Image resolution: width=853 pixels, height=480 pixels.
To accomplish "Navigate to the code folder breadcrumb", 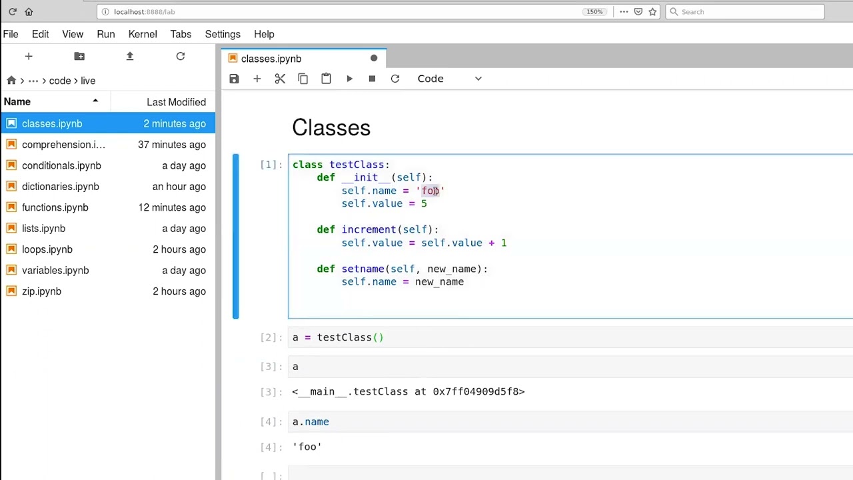I will (60, 81).
